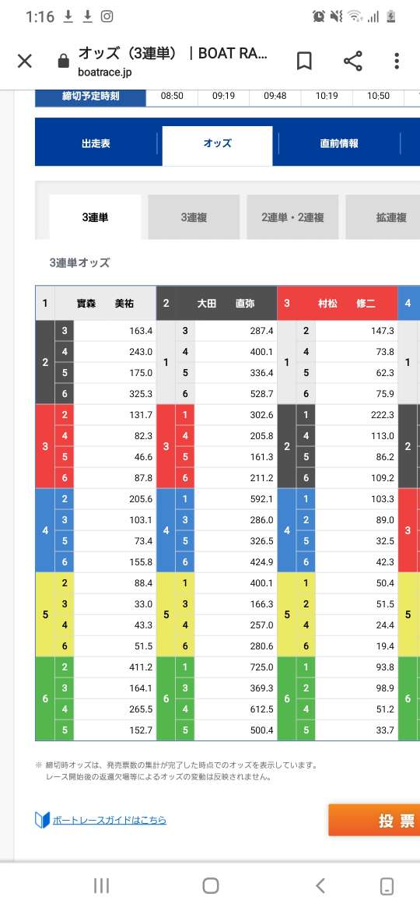This screenshot has height=911, width=420.
Task: Tap the orange 投票 button
Action: click(x=374, y=820)
